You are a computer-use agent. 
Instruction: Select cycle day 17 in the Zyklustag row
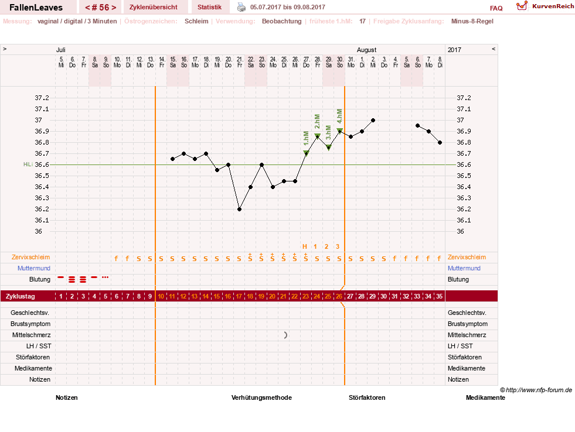pyautogui.click(x=239, y=296)
